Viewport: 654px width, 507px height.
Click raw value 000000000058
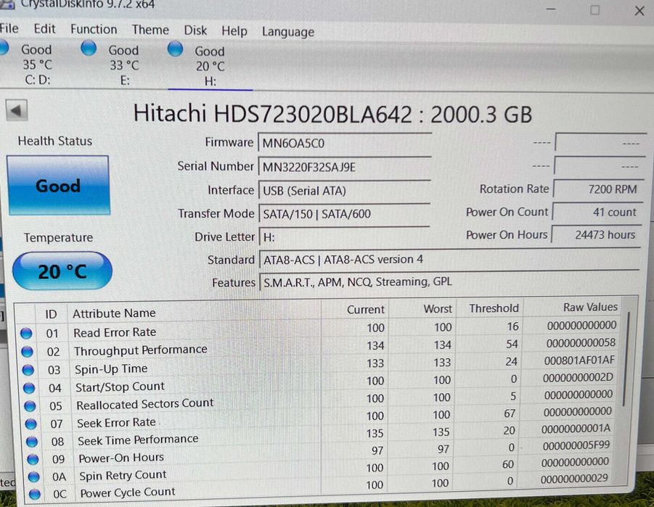pos(581,343)
